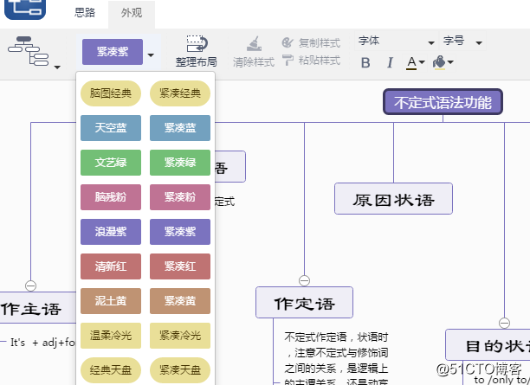Select the root node 不定式语法功能
This screenshot has width=530, height=385.
pos(443,102)
